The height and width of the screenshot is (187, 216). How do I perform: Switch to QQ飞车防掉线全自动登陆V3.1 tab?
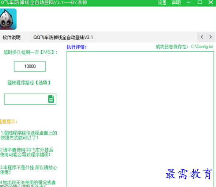coord(63,38)
